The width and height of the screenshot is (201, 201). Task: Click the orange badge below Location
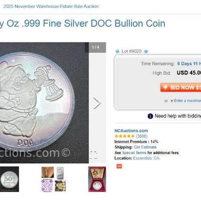tap(119, 166)
